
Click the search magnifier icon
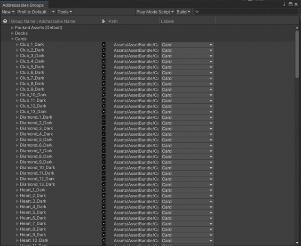point(197,12)
